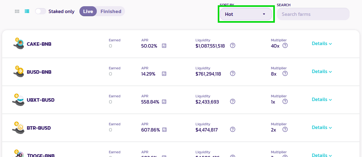Open APR calculator for UBXT-BUSD
This screenshot has height=157, width=362.
[x=164, y=102]
